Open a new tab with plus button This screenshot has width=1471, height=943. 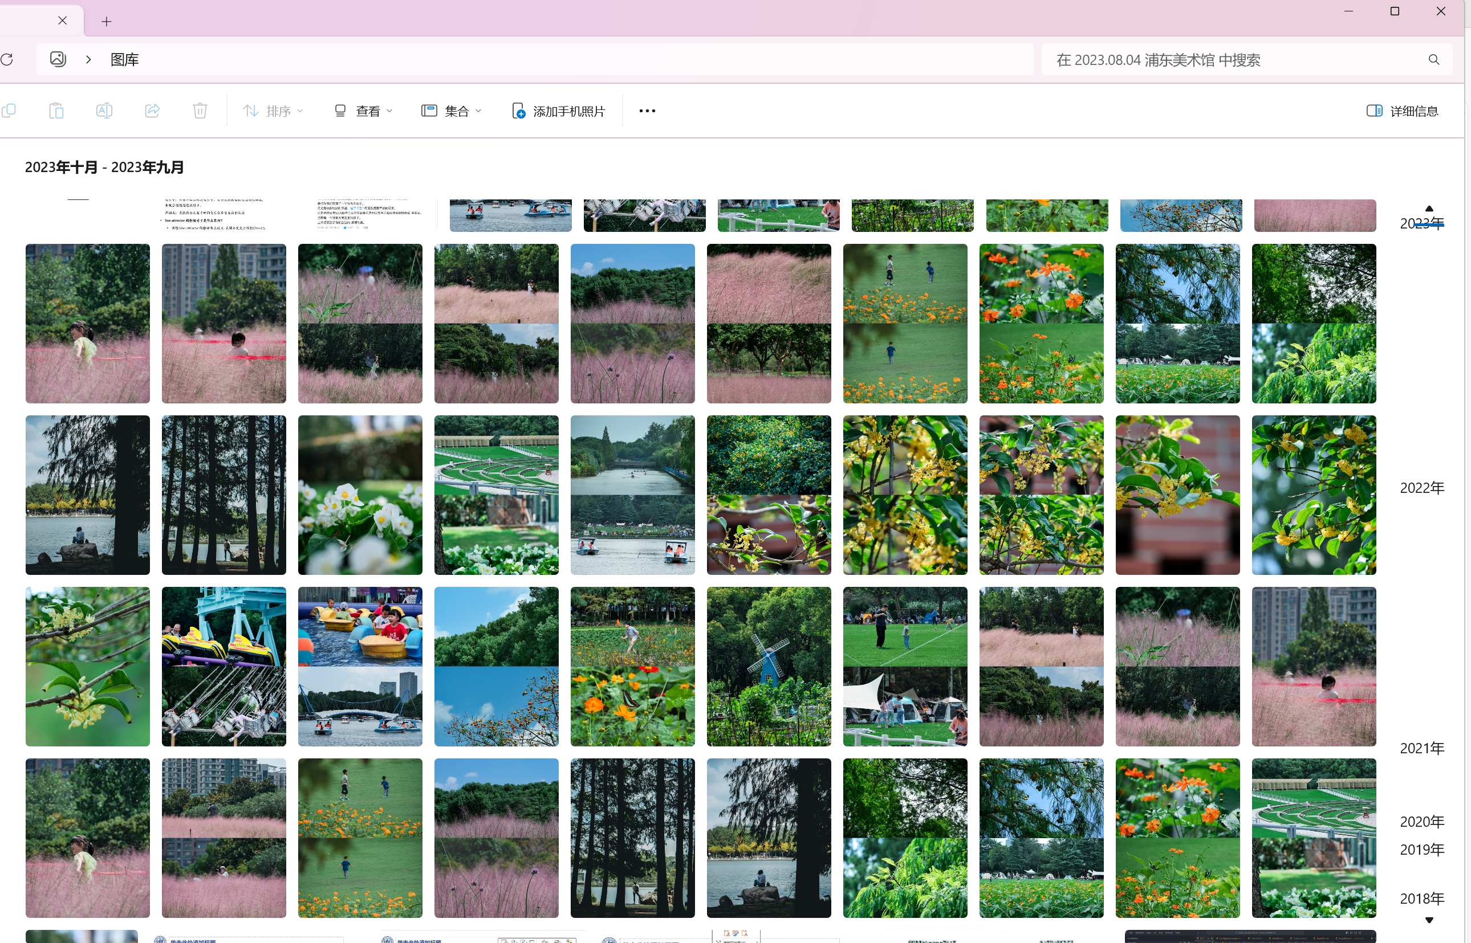(x=107, y=22)
